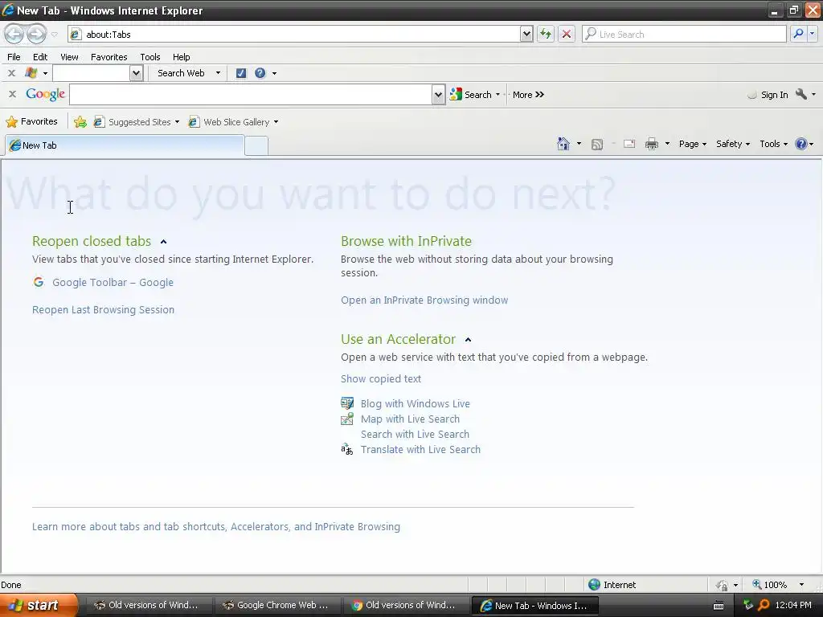This screenshot has width=823, height=617.
Task: Open the Tools menu in menu bar
Action: tap(150, 57)
